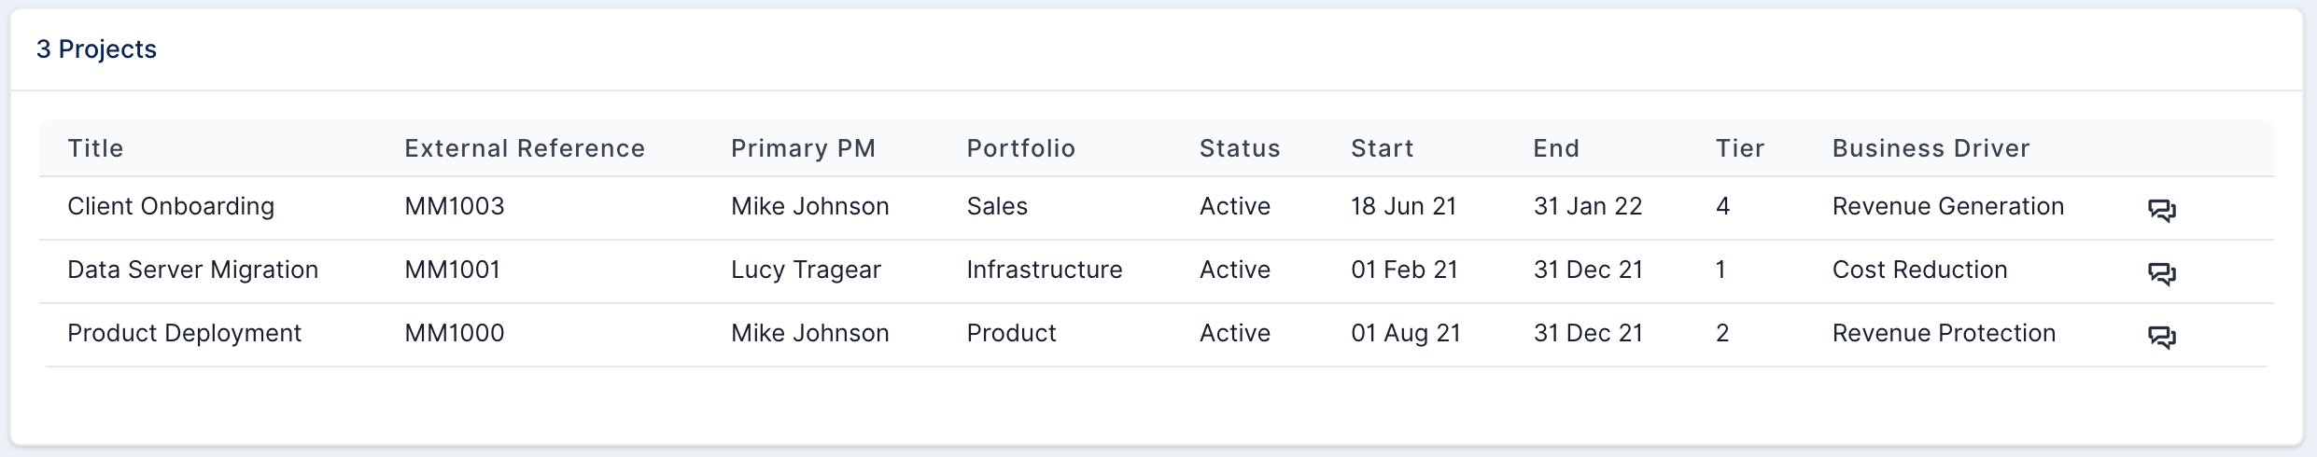Open the Client Onboarding project
Screen dimensions: 2317x457
click(171, 206)
